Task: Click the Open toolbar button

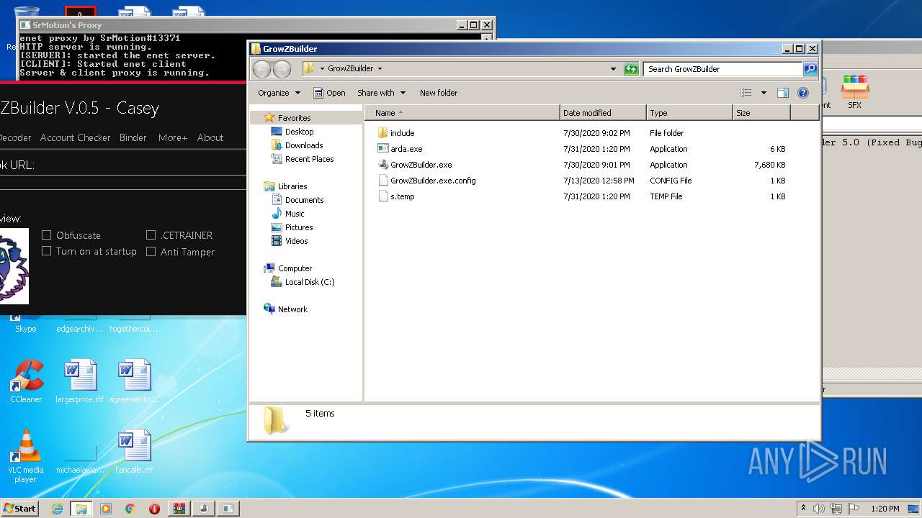Action: (x=329, y=93)
